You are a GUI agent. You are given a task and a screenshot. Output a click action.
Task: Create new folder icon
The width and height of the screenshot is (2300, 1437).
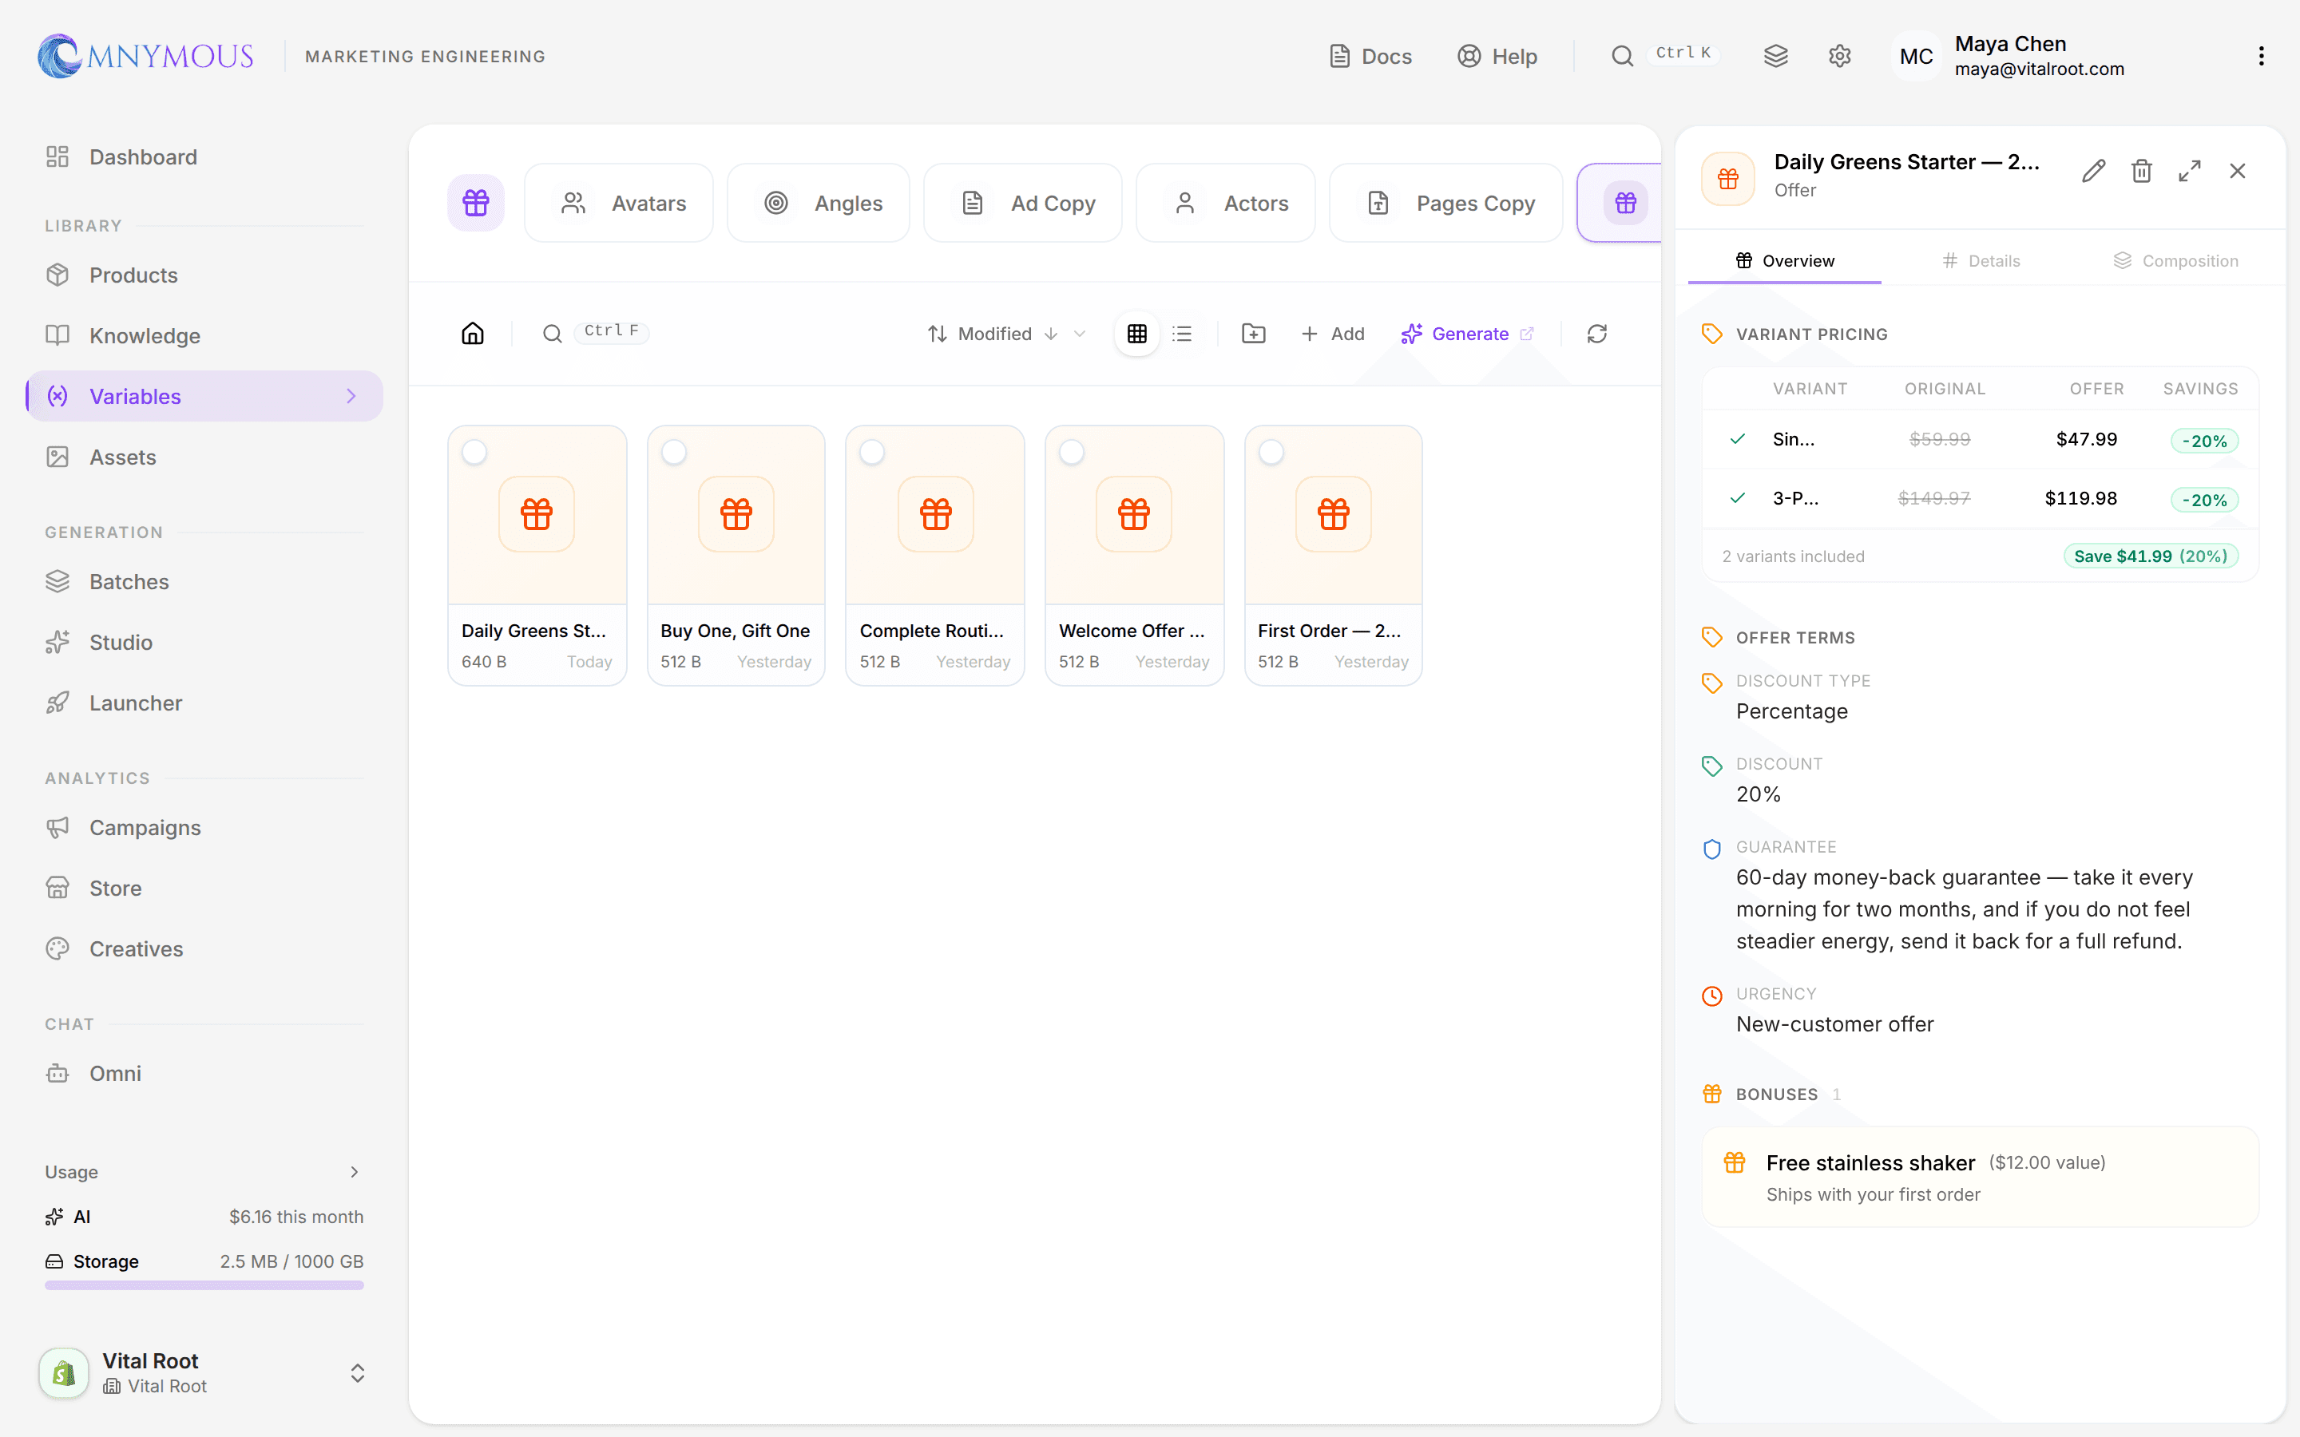tap(1254, 334)
